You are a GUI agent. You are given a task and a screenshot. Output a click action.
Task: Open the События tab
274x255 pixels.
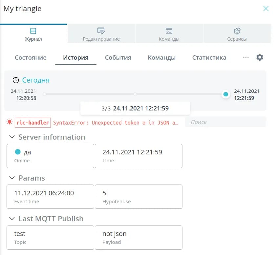pos(118,58)
